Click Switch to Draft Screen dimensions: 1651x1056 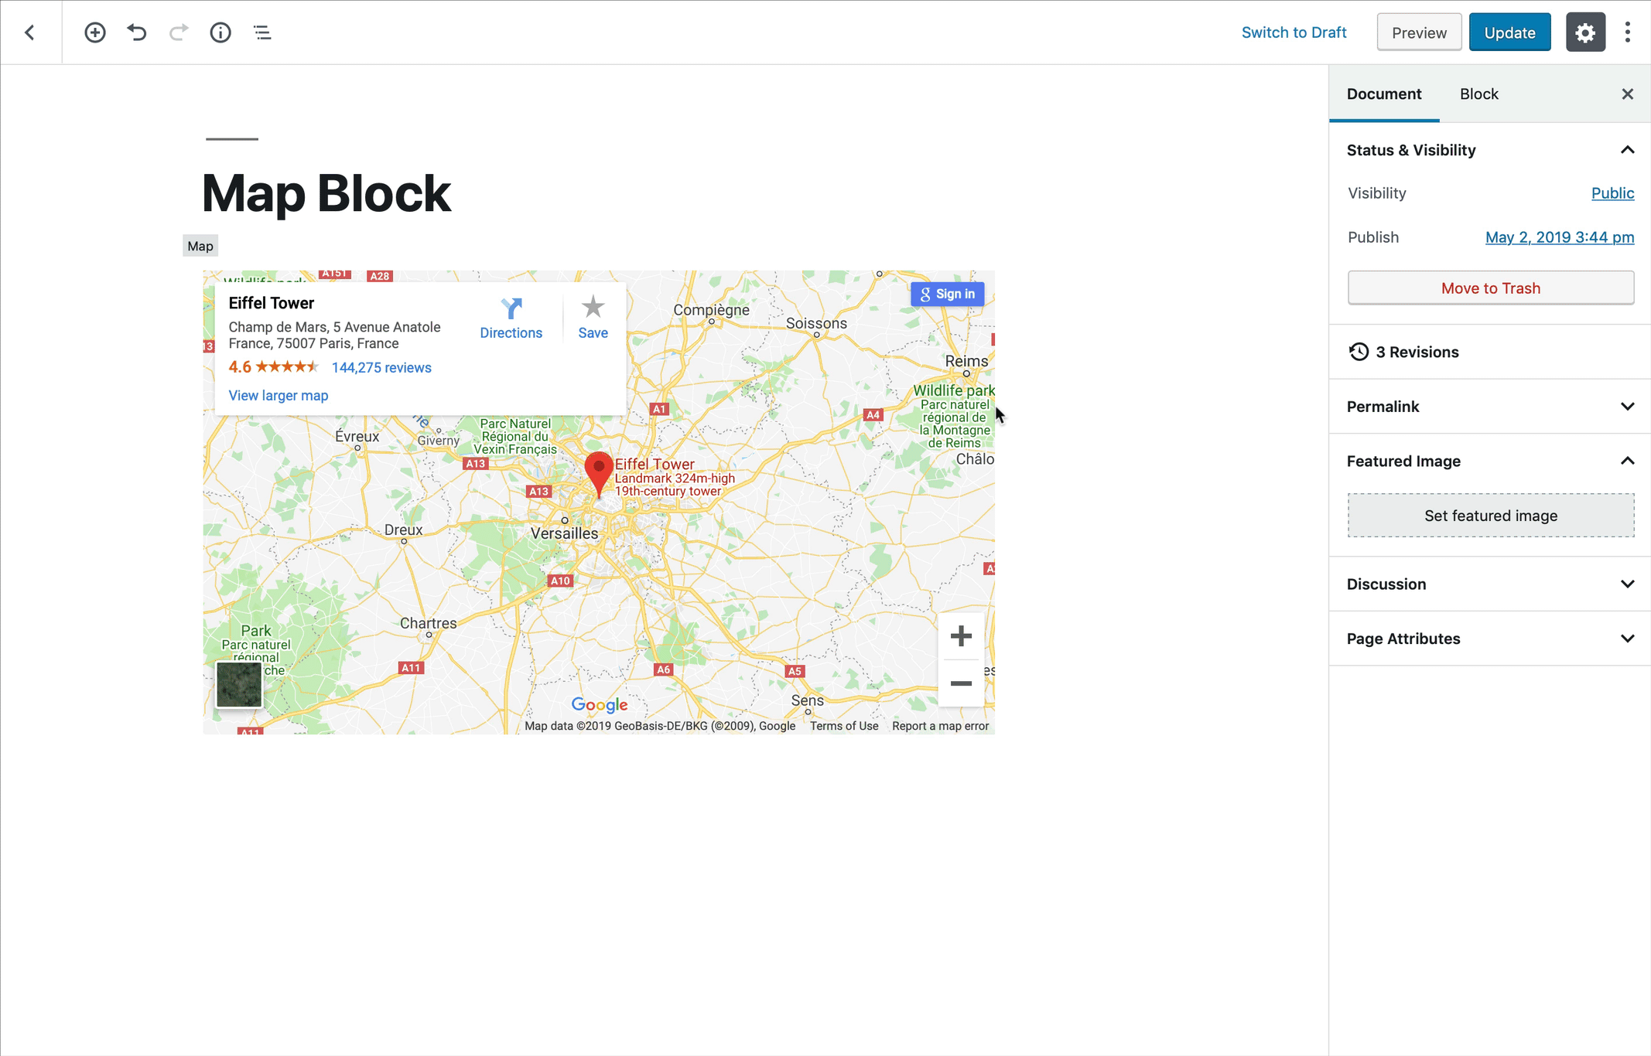click(1294, 32)
